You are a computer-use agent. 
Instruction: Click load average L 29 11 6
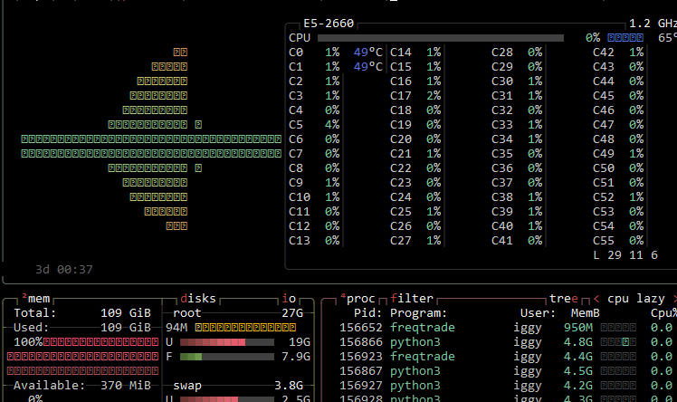click(x=625, y=255)
